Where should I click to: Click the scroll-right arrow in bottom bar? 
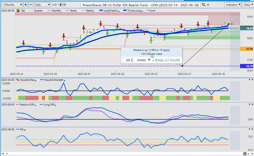(249, 154)
